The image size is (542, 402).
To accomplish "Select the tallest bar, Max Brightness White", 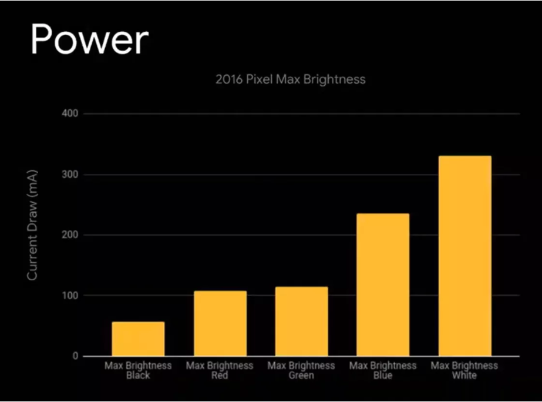I will 464,256.
